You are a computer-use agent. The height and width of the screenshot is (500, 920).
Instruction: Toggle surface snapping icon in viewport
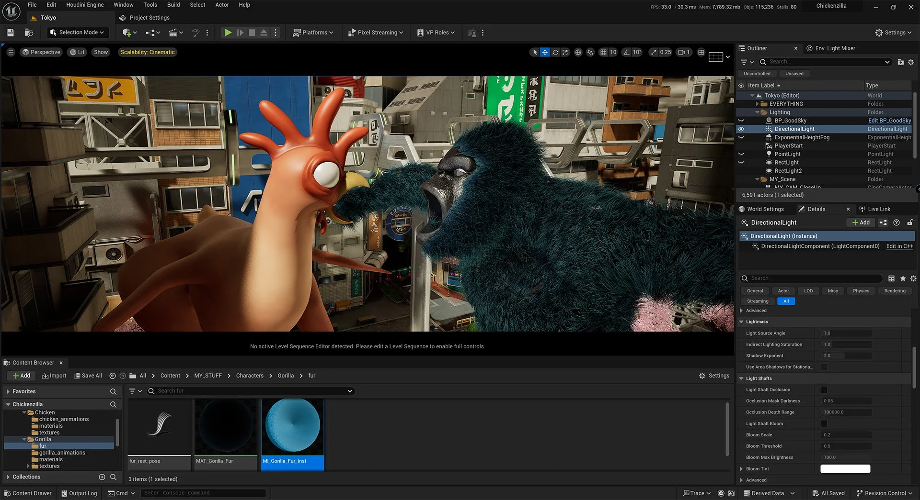(x=590, y=52)
